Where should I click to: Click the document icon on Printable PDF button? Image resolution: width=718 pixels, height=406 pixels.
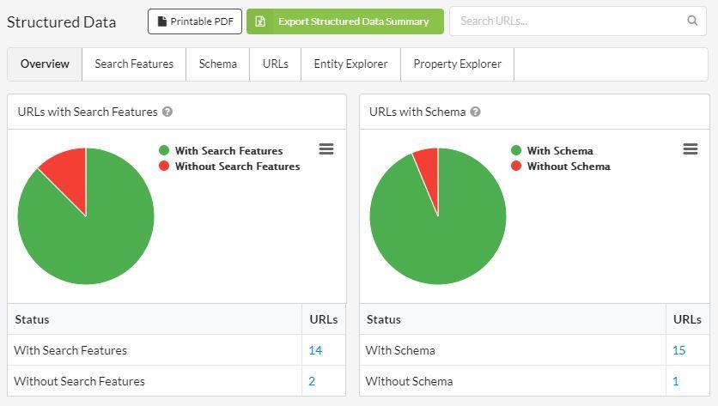(x=161, y=21)
